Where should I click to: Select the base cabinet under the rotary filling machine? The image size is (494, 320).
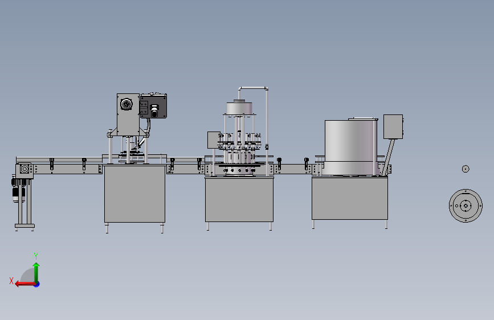(239, 200)
